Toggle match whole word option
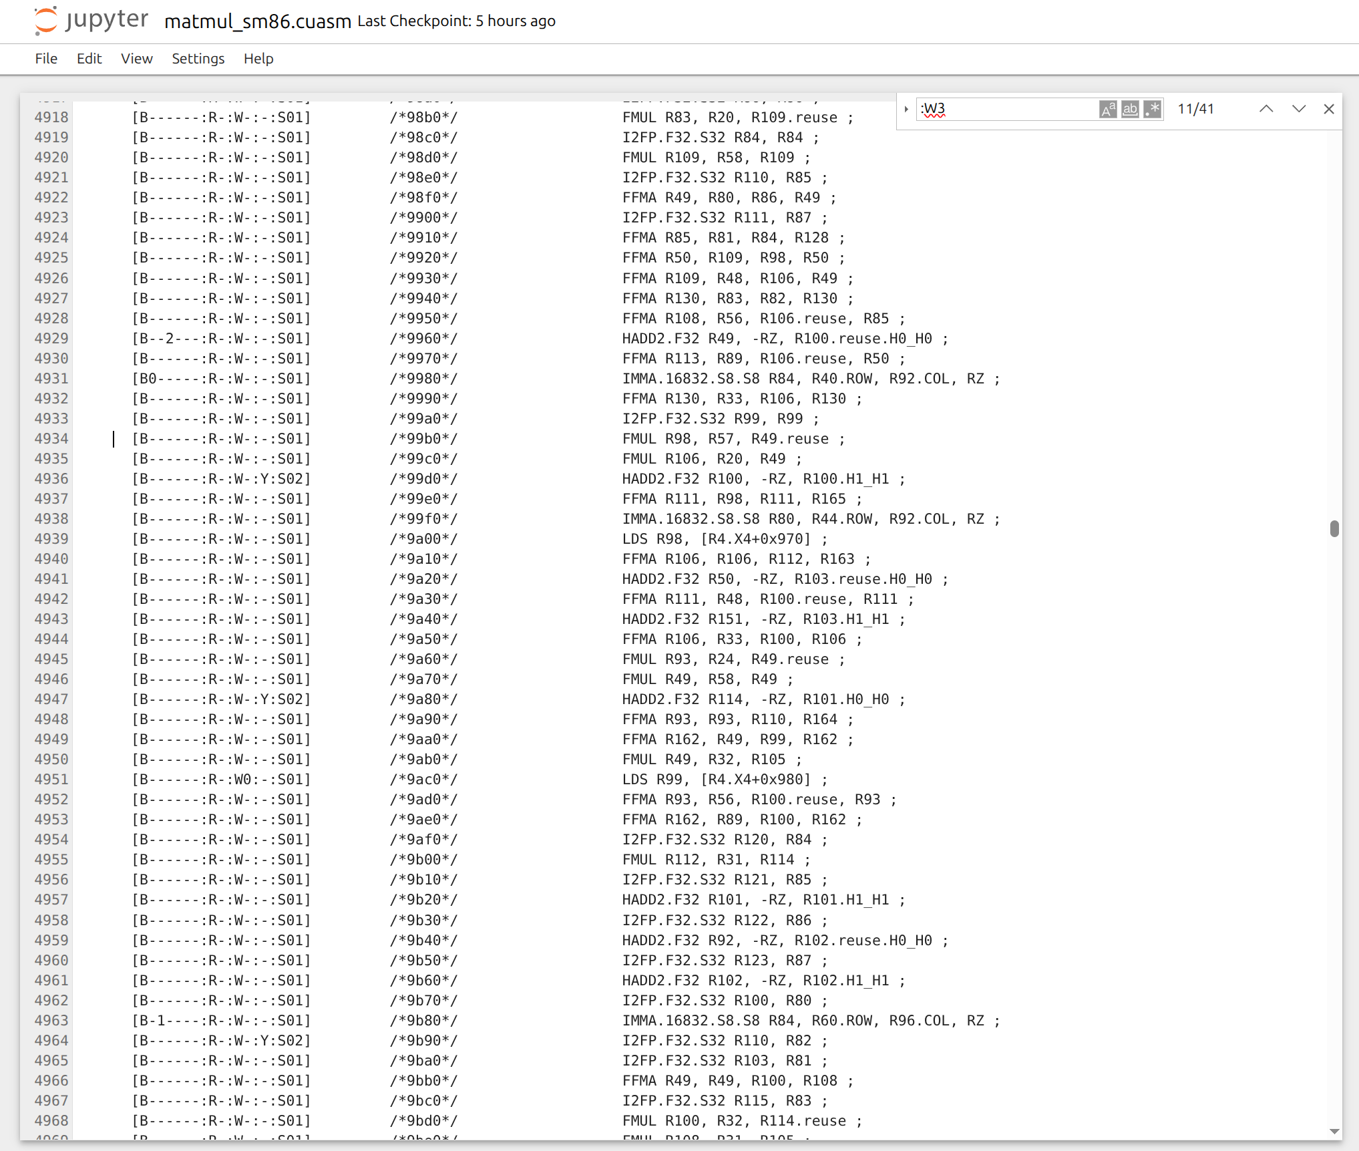This screenshot has width=1359, height=1151. coord(1130,109)
